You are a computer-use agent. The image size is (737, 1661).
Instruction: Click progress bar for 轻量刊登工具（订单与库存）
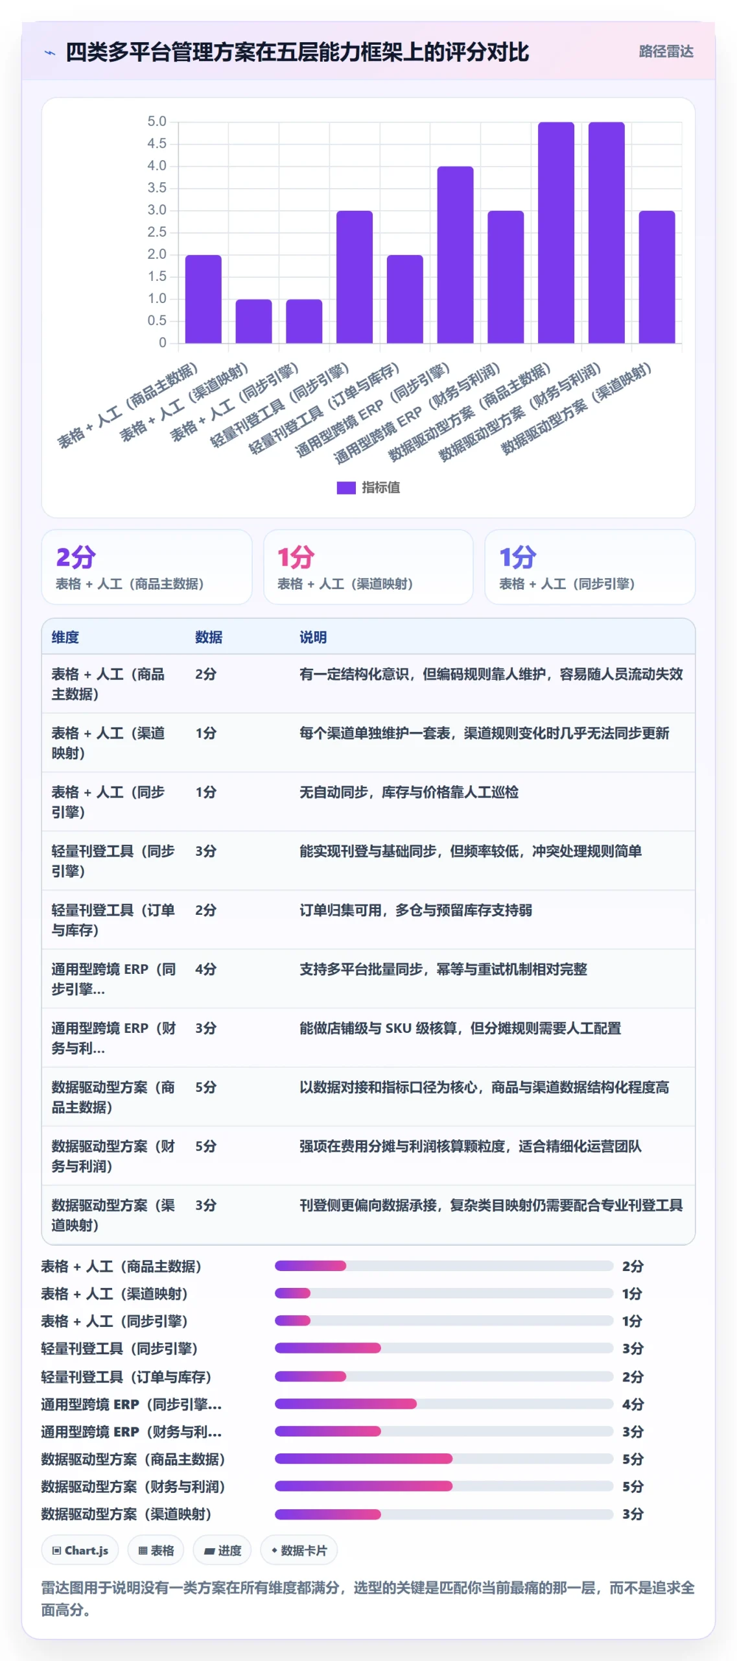[443, 1376]
